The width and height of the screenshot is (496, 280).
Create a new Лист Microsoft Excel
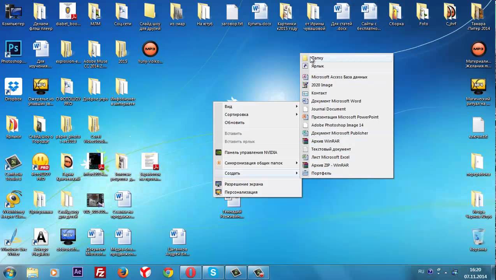coord(346,157)
